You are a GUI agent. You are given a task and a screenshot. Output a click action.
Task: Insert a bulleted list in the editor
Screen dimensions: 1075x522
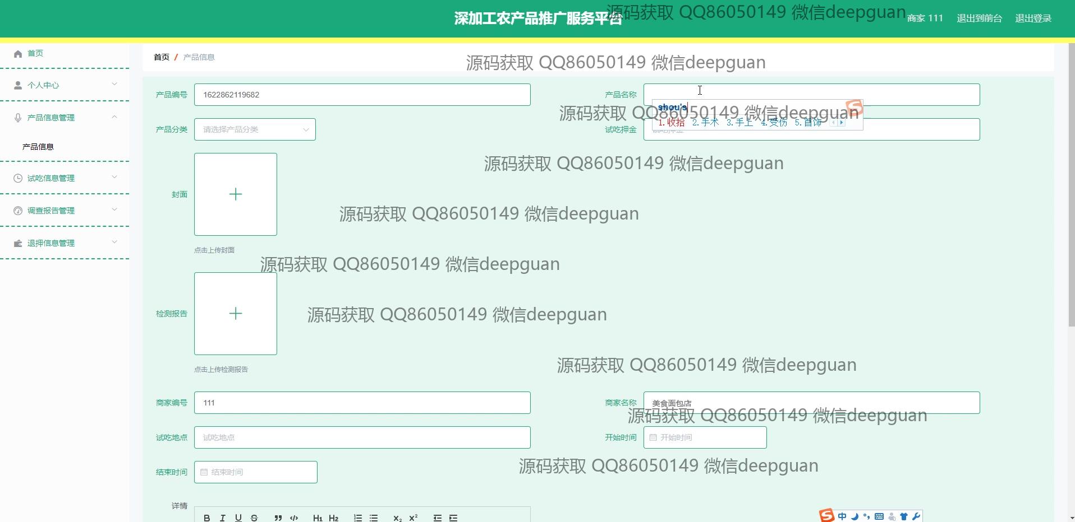pos(374,518)
